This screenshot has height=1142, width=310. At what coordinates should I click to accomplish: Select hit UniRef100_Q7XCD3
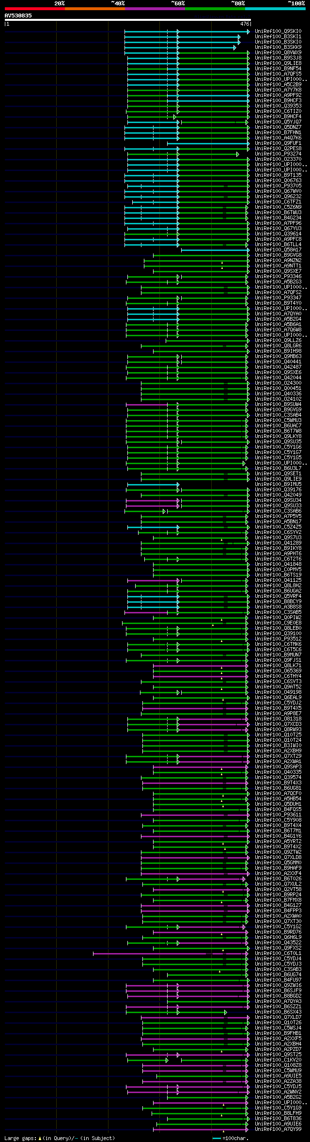pyautogui.click(x=278, y=724)
